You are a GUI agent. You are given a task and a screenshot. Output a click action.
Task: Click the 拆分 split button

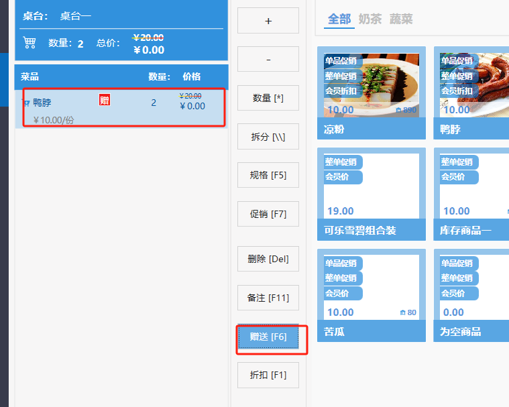click(x=268, y=137)
